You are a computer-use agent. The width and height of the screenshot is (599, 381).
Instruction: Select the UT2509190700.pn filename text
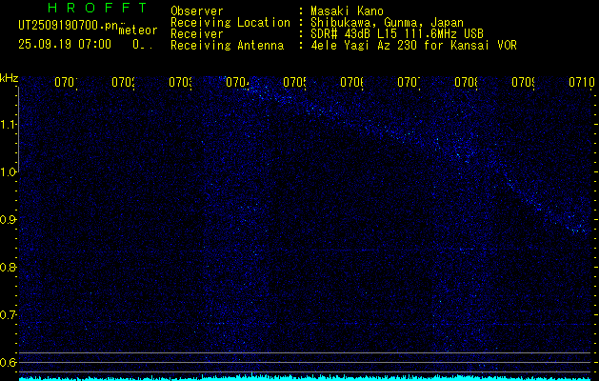click(x=68, y=26)
